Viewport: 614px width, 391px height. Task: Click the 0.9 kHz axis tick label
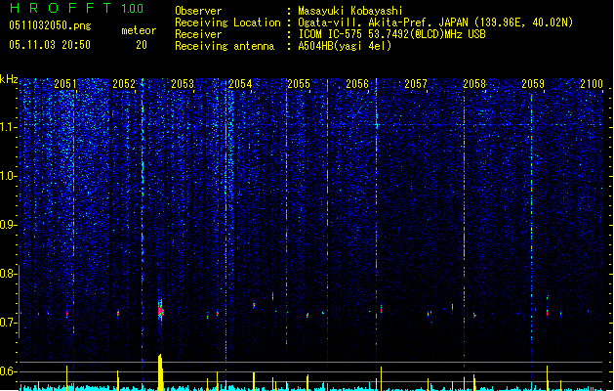coord(9,225)
